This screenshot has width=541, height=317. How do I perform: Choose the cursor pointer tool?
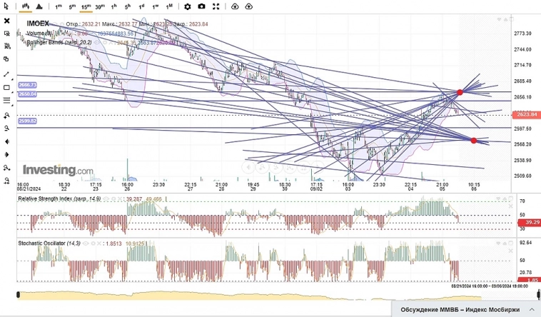click(6, 6)
